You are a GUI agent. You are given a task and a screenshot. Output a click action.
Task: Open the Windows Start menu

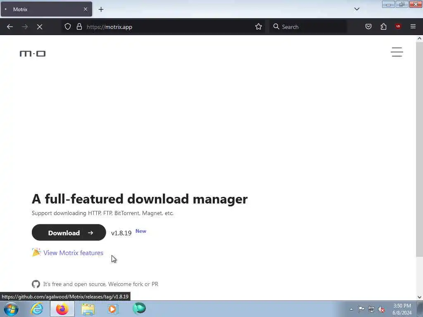pyautogui.click(x=11, y=309)
